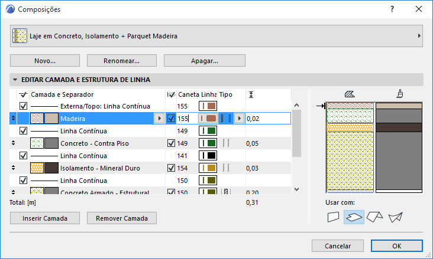Click Concreto Armado type icon

226,191
